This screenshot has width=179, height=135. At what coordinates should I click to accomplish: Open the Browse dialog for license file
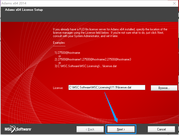pos(164,88)
